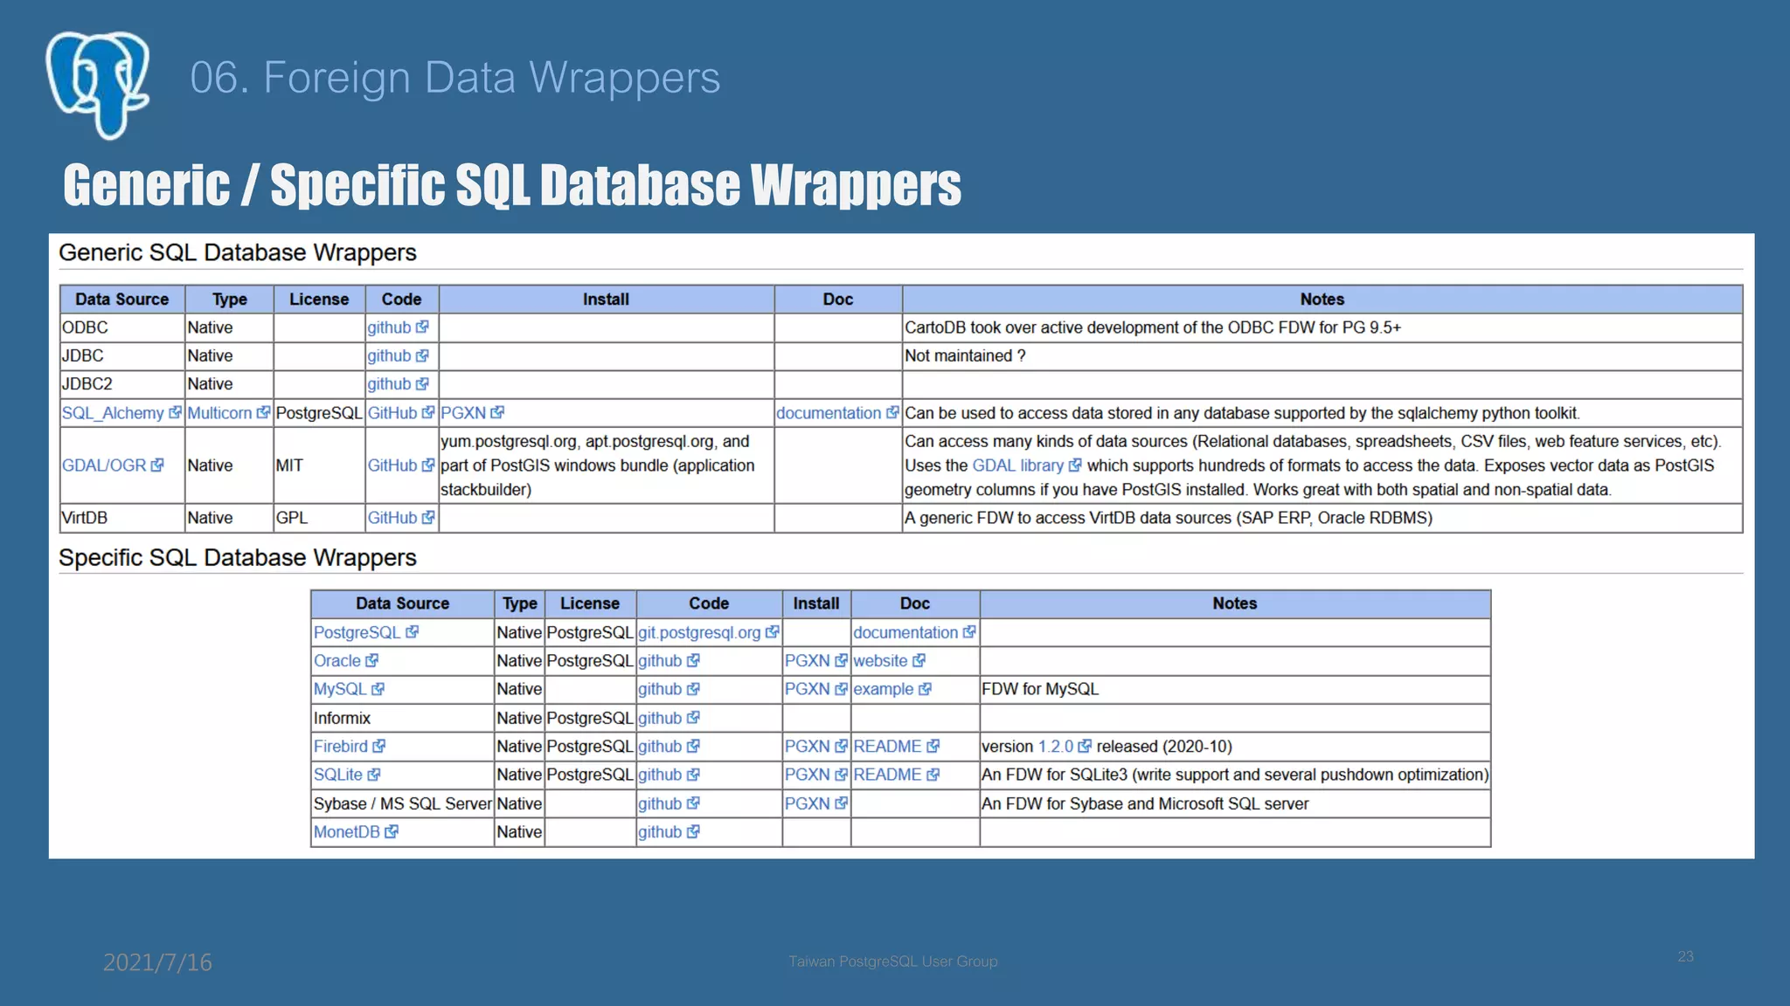Select the ODBC data source cell
The height and width of the screenshot is (1006, 1790).
[x=122, y=327]
